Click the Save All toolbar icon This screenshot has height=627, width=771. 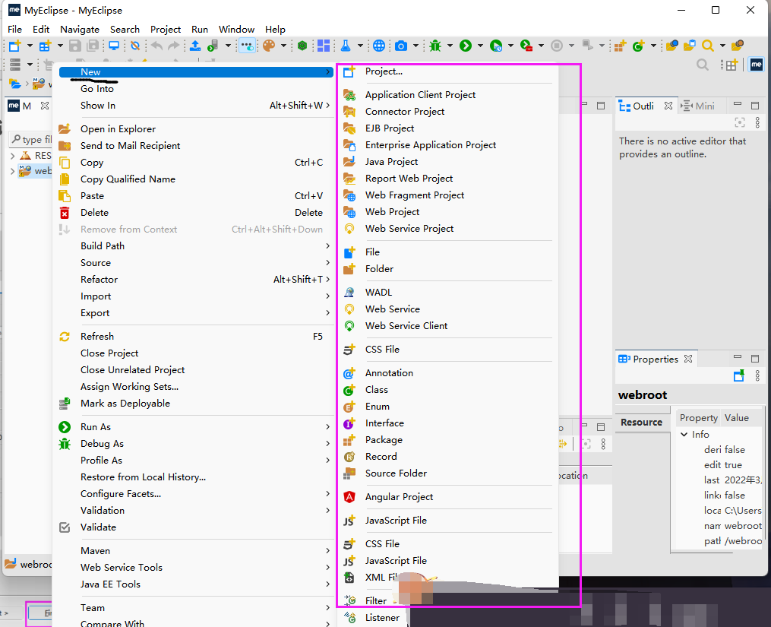(93, 46)
